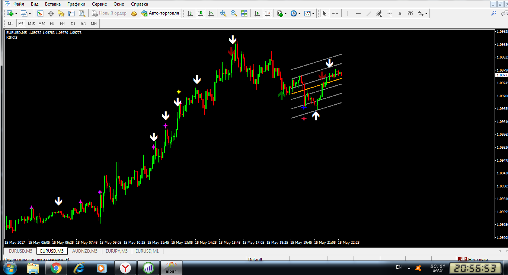The image size is (508, 275).
Task: Open the chart templates dropdown
Action: [313, 13]
